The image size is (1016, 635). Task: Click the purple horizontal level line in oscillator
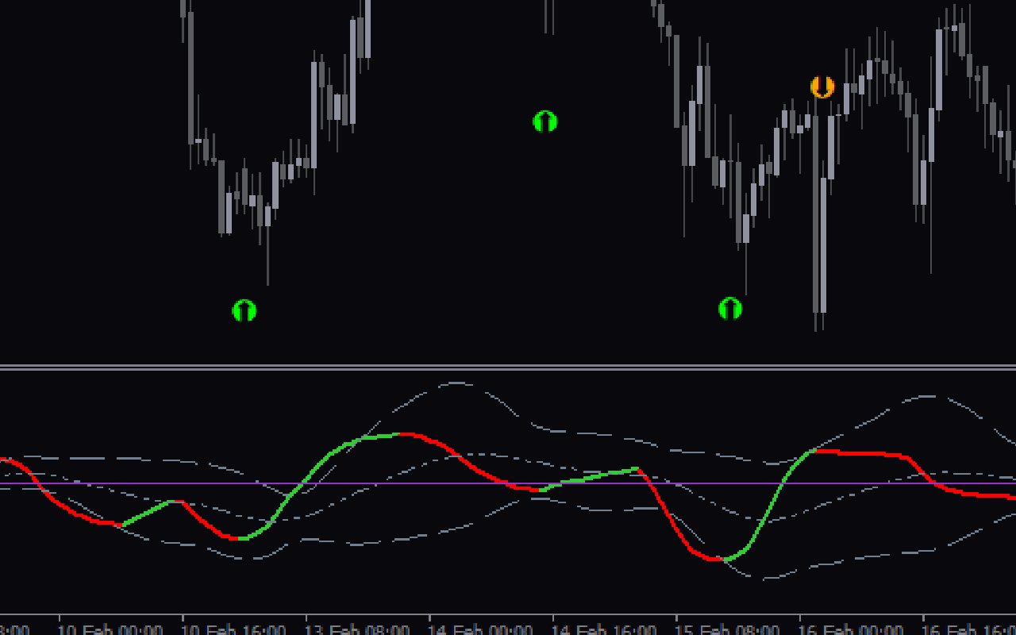(508, 483)
